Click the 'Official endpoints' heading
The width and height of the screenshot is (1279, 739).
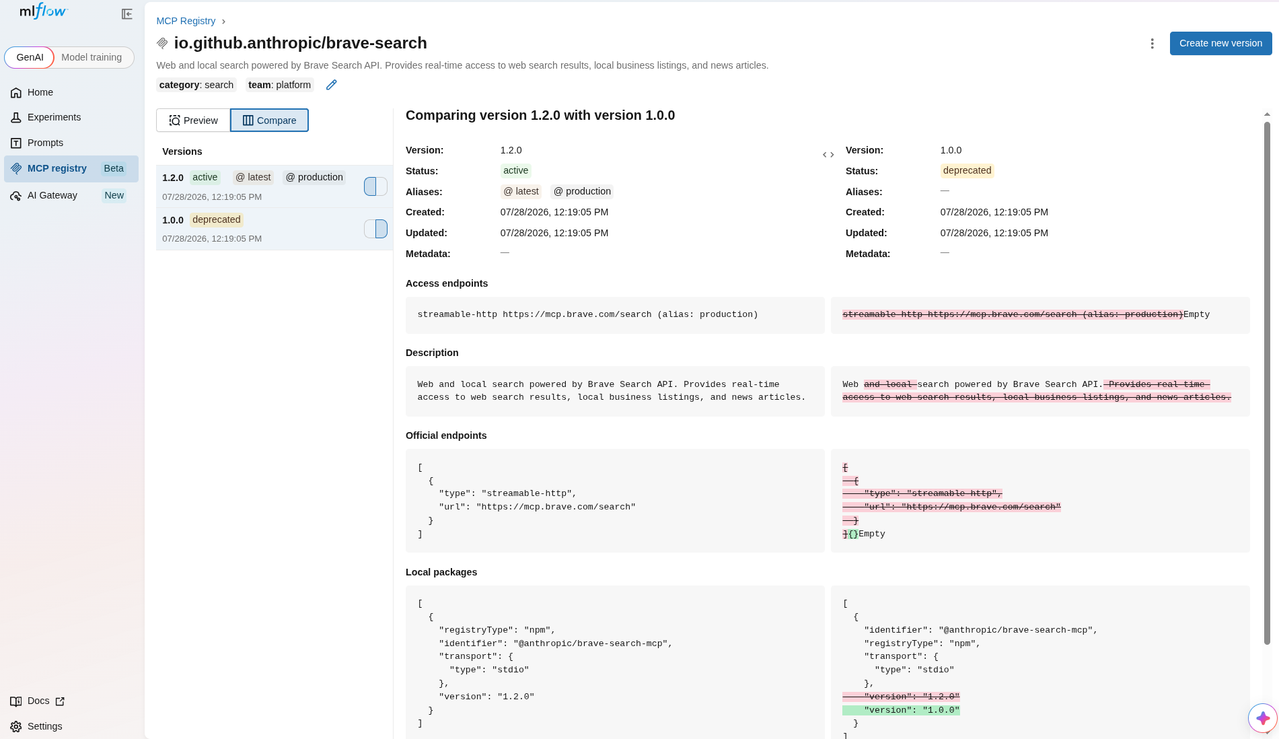446,435
